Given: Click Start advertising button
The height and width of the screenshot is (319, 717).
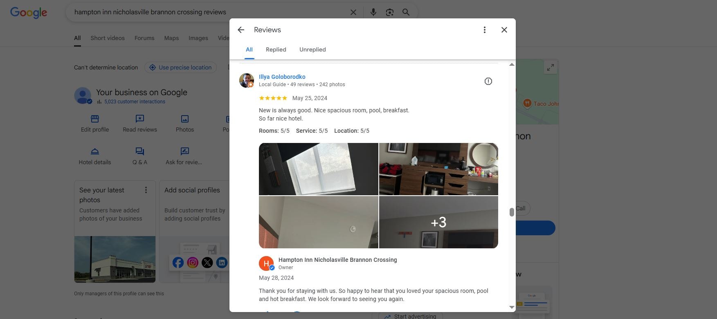Looking at the screenshot, I should pyautogui.click(x=410, y=316).
